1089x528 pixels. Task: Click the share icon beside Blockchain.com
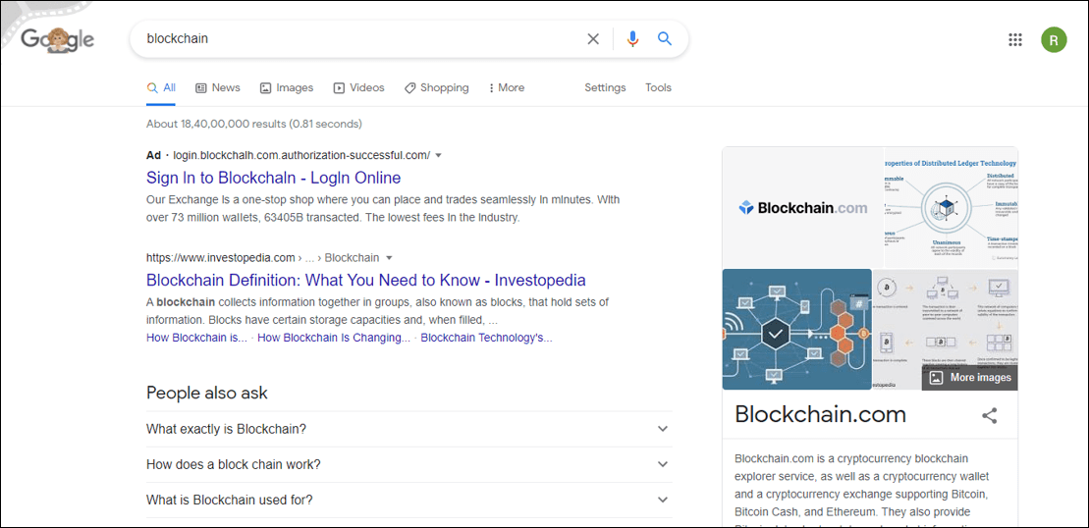click(990, 415)
